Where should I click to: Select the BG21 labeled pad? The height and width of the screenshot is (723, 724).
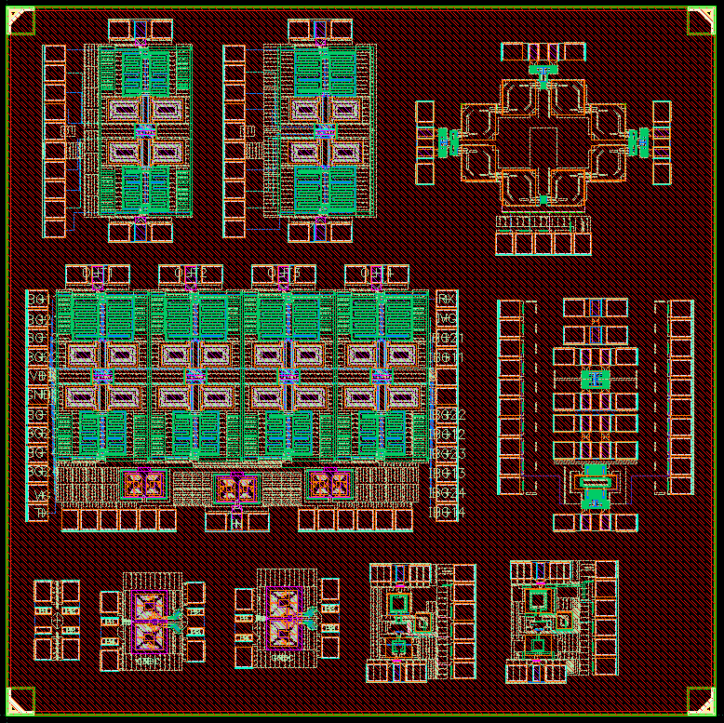(x=447, y=338)
